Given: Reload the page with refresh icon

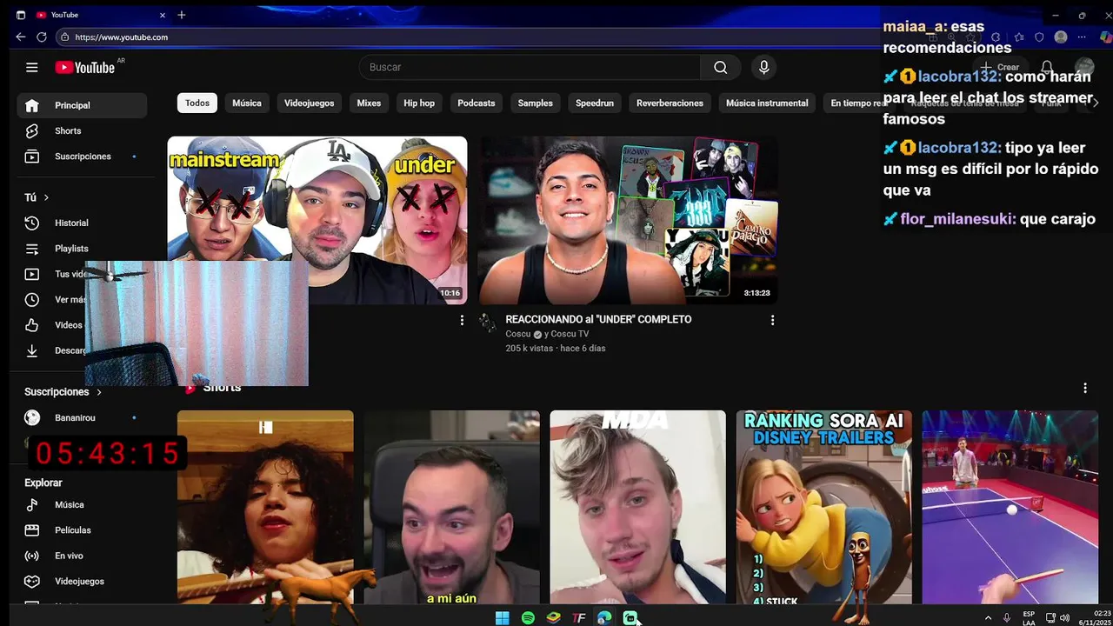Looking at the screenshot, I should pos(41,37).
